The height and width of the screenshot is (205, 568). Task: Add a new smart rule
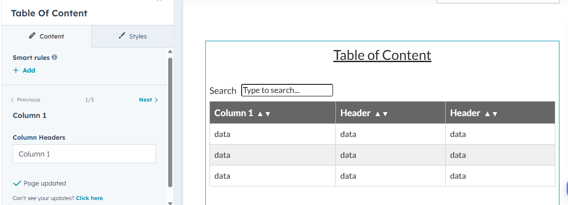(24, 70)
